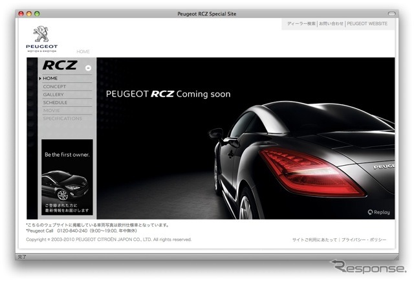Screen dimensions: 414x281
Task: Open the SPECIFICATIONS menu item
Action: point(63,118)
